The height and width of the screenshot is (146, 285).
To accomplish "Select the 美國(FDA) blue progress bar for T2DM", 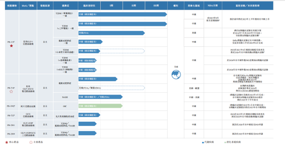I will coord(111,33).
